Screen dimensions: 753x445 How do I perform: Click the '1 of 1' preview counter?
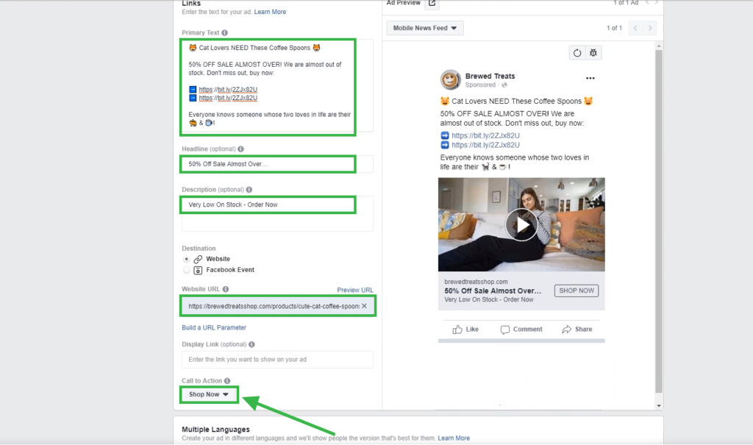coord(614,29)
